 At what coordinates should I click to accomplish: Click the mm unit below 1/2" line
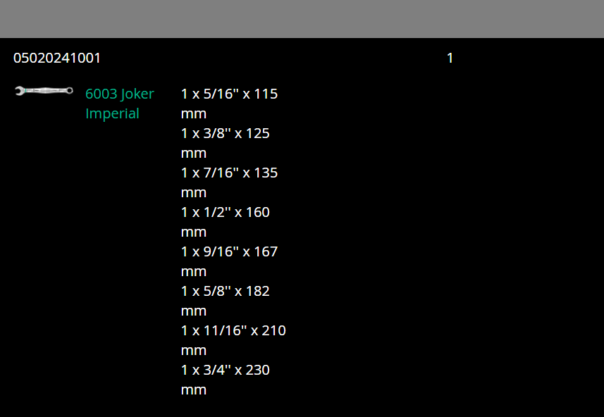point(193,232)
